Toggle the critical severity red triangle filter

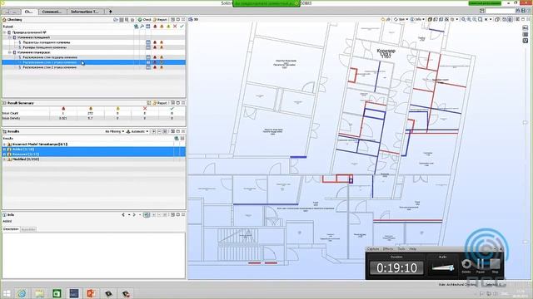(155, 26)
